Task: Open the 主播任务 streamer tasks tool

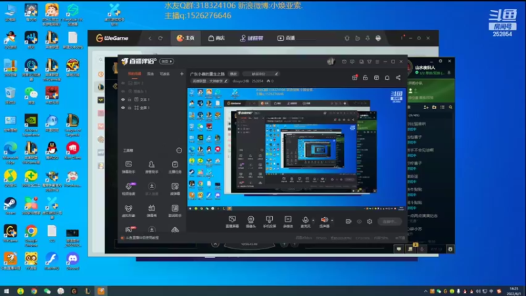Action: coord(175,167)
